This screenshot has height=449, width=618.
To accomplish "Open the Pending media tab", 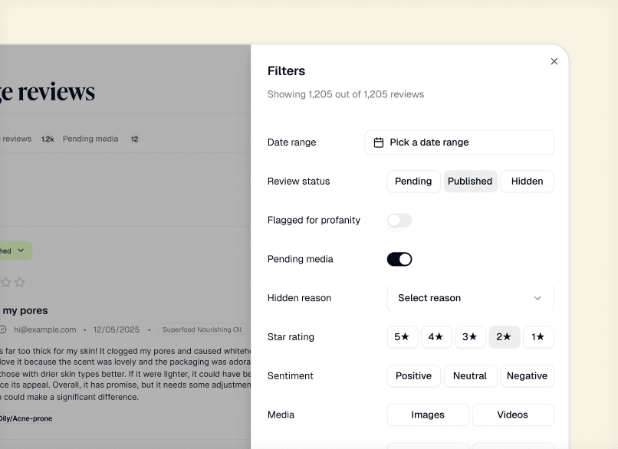I will pyautogui.click(x=90, y=139).
